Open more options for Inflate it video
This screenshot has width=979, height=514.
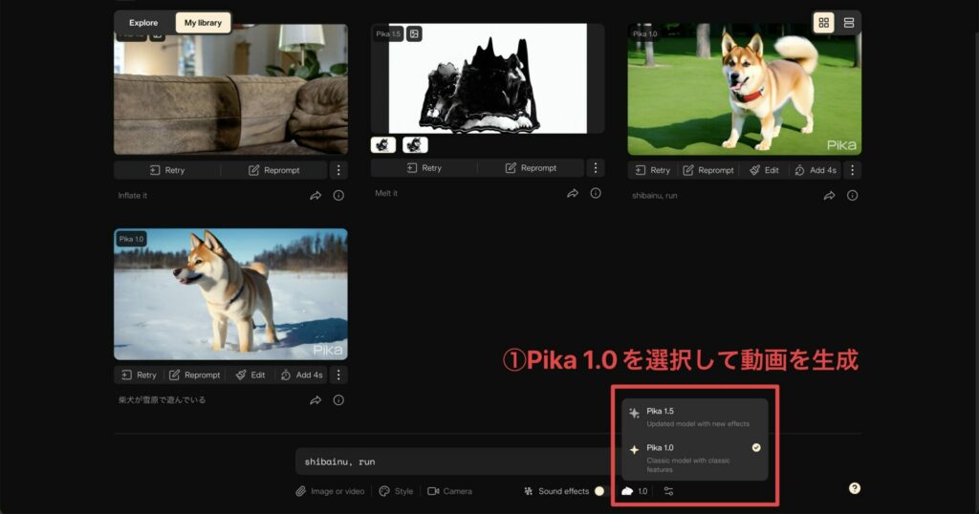338,170
